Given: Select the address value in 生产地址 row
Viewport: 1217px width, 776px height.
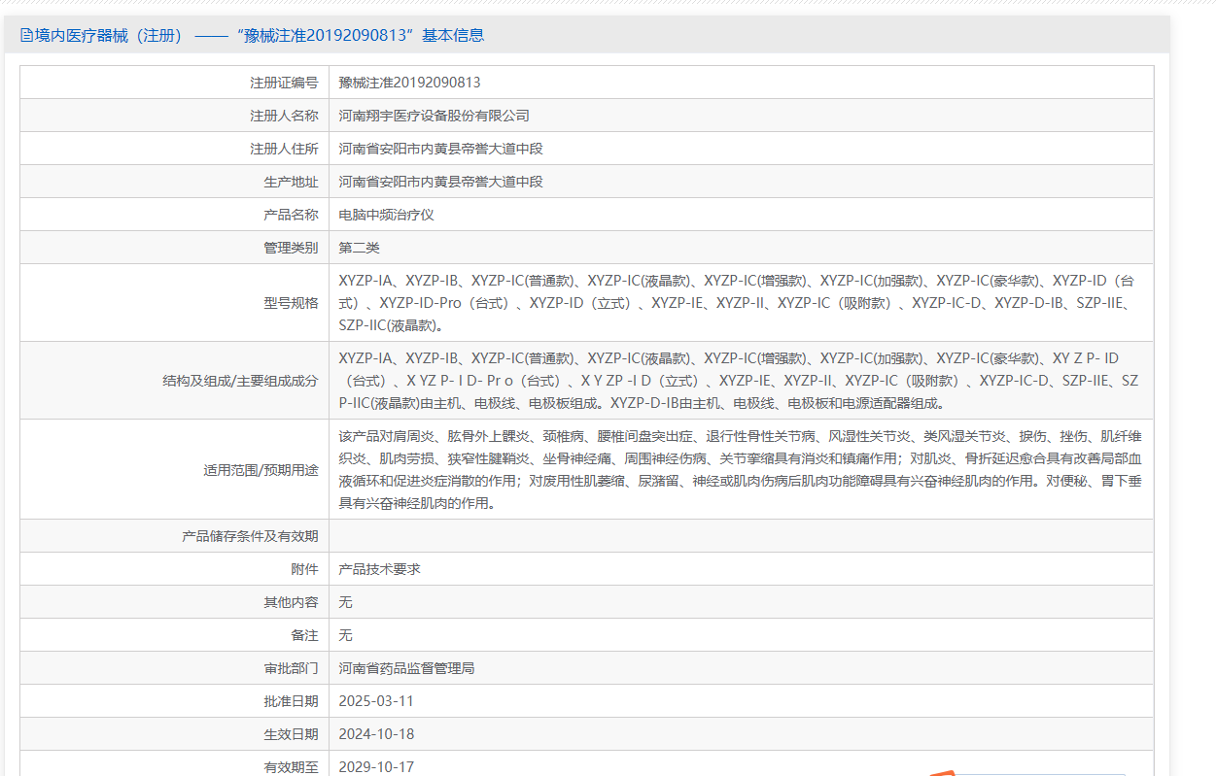Looking at the screenshot, I should pos(440,182).
